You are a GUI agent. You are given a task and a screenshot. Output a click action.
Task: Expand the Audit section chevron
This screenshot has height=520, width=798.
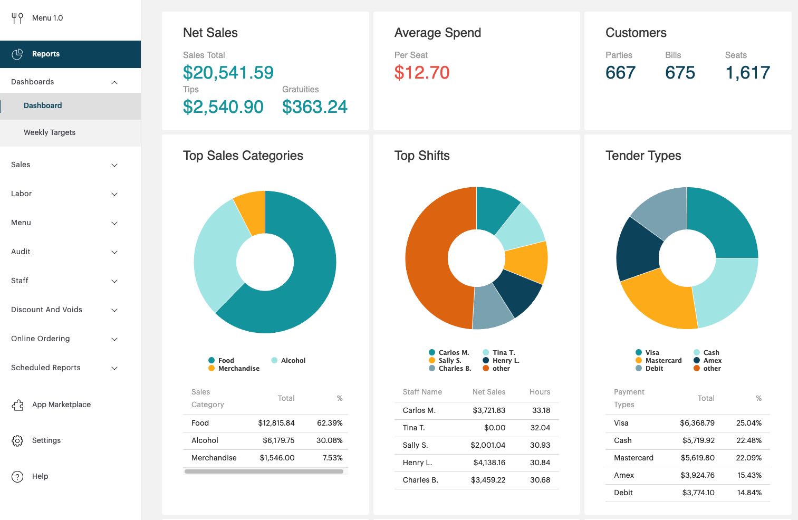click(x=114, y=252)
